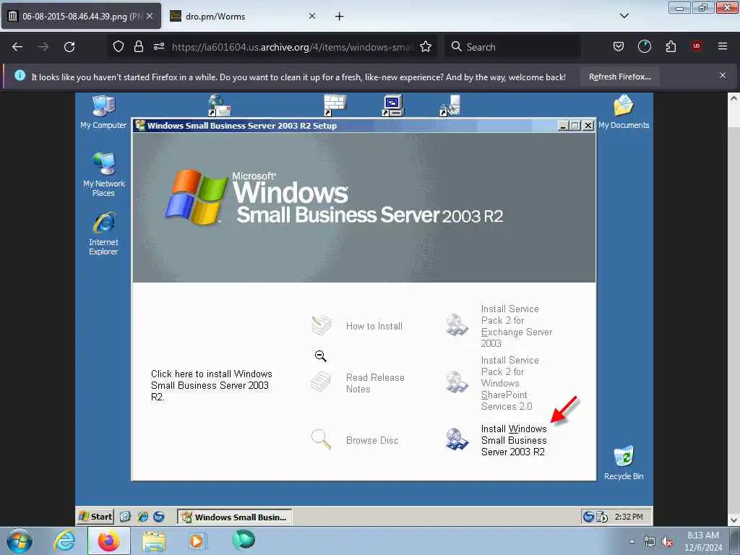Click the Refresh Firefox... button
Screen dimensions: 740x555
point(619,77)
